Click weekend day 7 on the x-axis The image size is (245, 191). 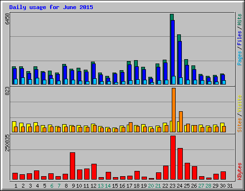pos(59,186)
